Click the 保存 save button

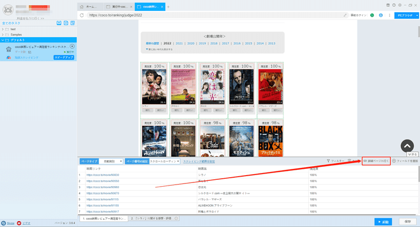point(408,222)
